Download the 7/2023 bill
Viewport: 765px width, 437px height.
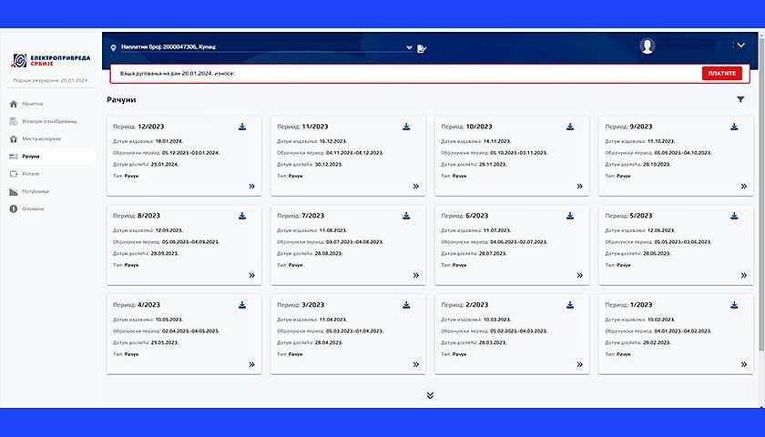(406, 216)
